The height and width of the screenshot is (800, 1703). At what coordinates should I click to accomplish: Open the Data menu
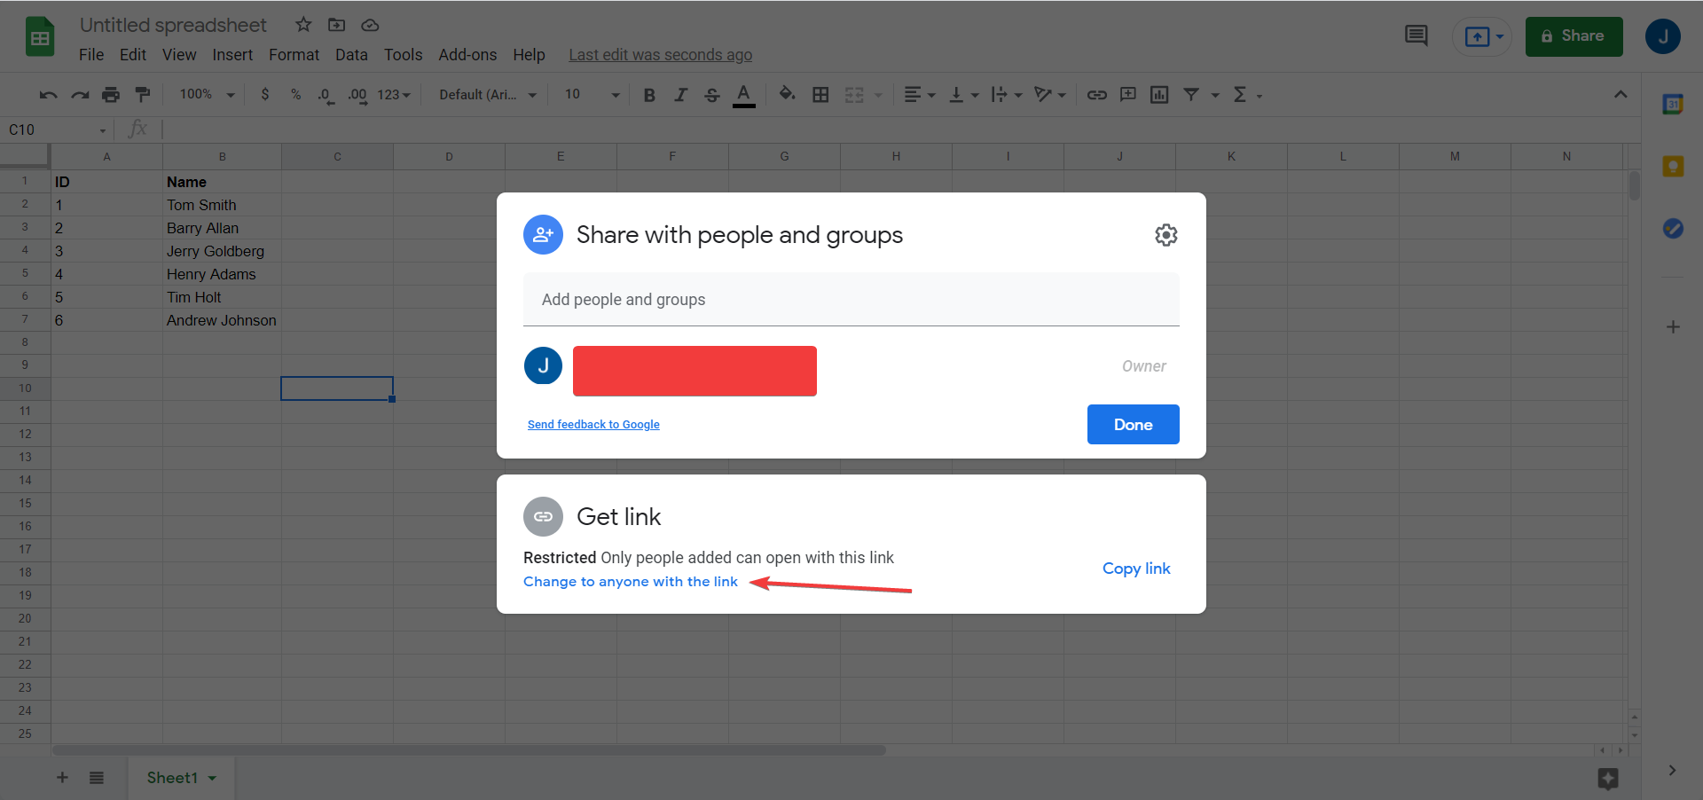coord(351,55)
